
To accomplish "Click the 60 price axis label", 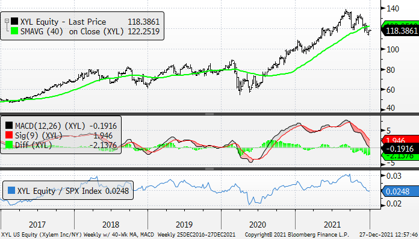I will point(391,90).
